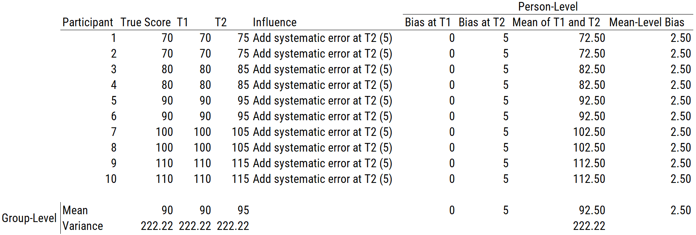Click the Bias at T1 header

click(x=428, y=22)
